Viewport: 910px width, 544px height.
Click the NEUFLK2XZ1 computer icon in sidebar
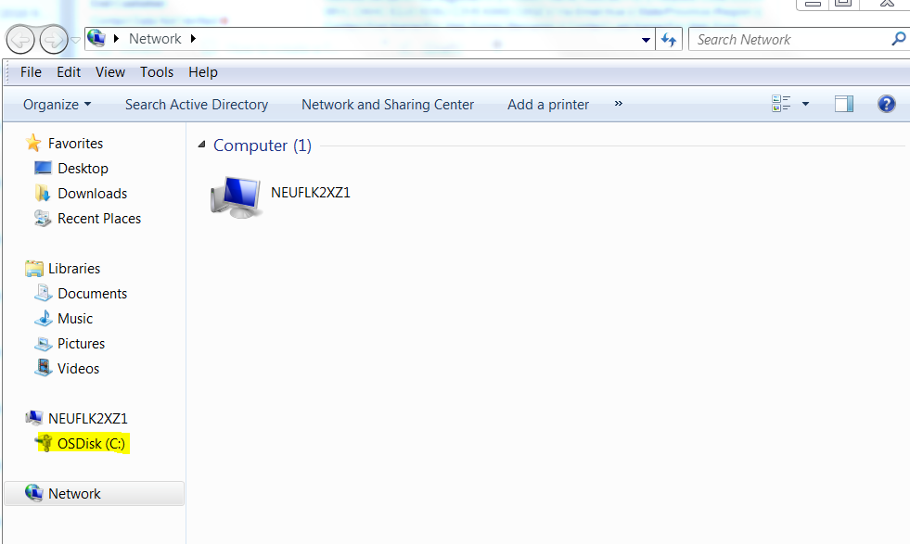point(34,418)
